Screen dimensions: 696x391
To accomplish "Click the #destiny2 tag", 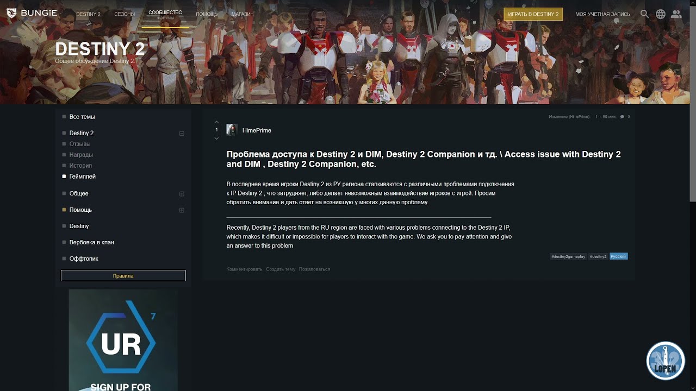I will 598,256.
